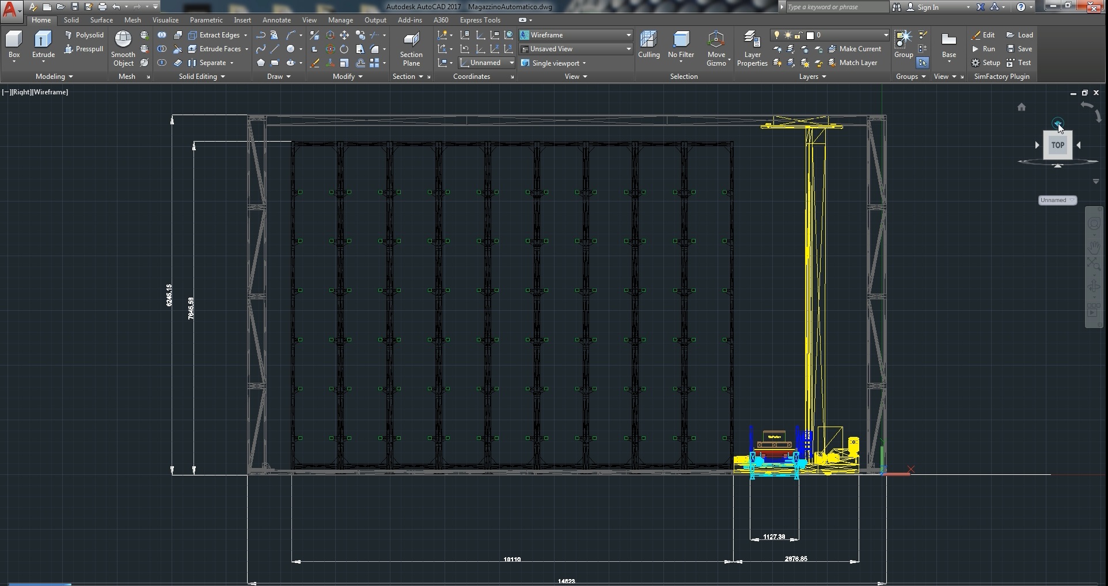Switch to the Annotate ribbon tab

pos(276,20)
